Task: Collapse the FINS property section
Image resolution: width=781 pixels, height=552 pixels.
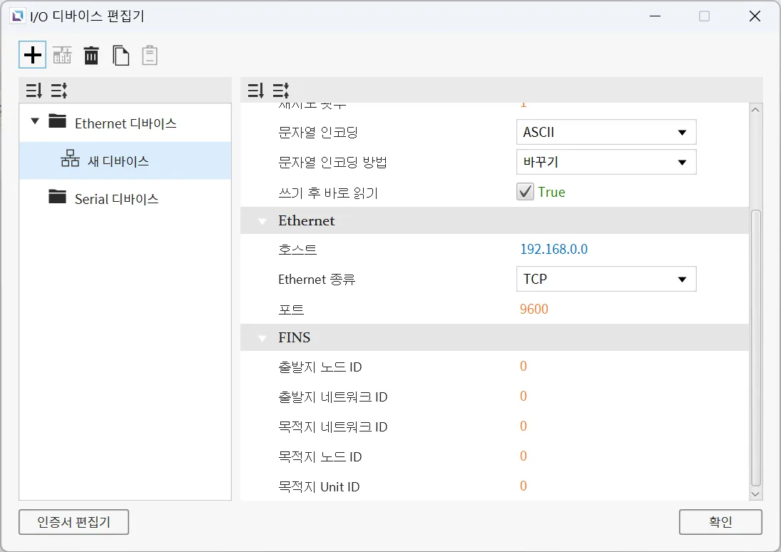Action: tap(262, 338)
